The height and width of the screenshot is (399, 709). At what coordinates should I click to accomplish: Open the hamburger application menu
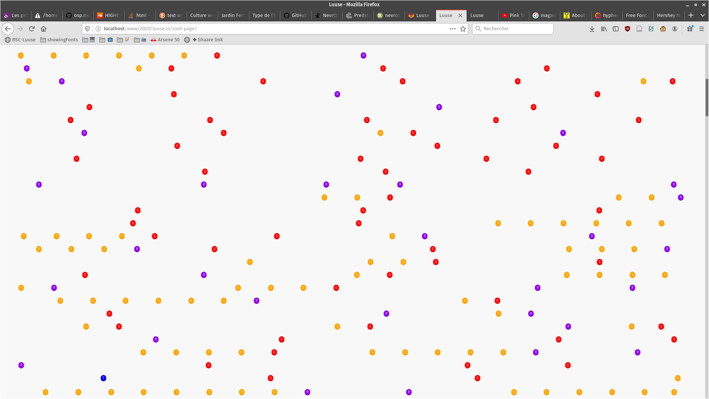pyautogui.click(x=702, y=29)
